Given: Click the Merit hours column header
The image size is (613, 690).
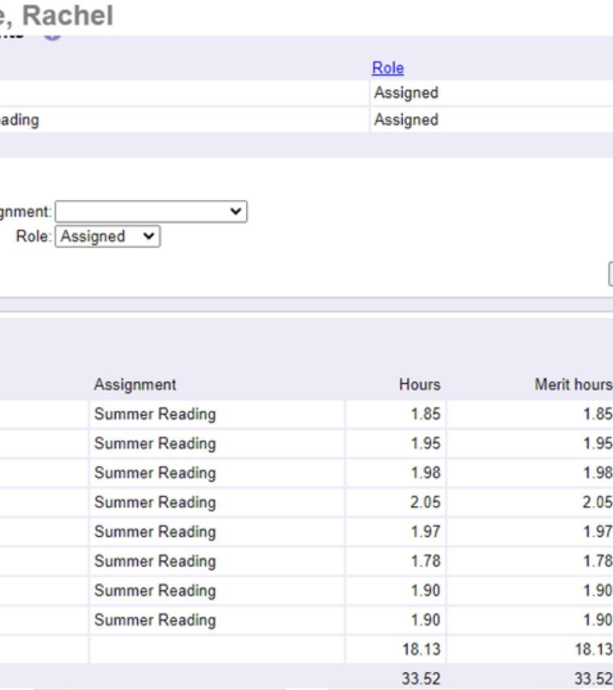Looking at the screenshot, I should tap(573, 385).
